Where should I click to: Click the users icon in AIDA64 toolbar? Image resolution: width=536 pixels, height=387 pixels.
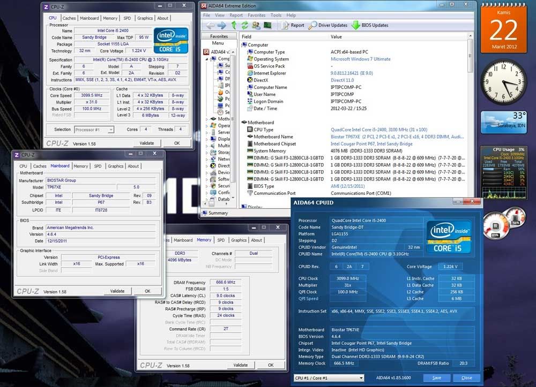tap(256, 25)
